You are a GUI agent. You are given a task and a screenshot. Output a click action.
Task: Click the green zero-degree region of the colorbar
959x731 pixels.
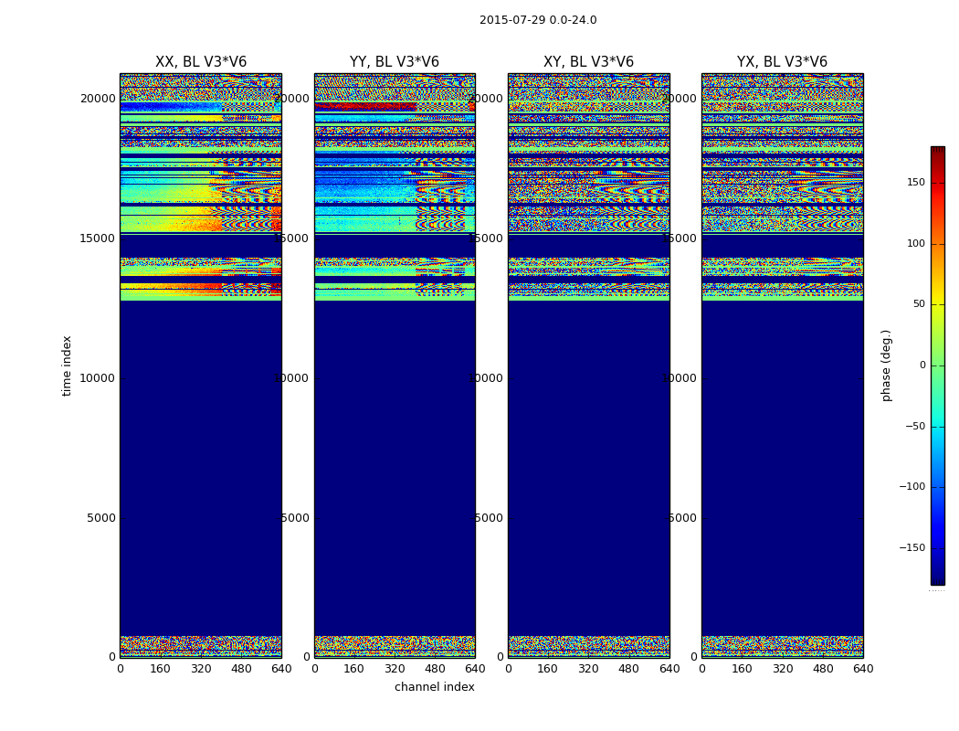point(937,365)
